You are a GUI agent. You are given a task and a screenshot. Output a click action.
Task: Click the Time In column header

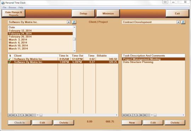click(x=64, y=56)
